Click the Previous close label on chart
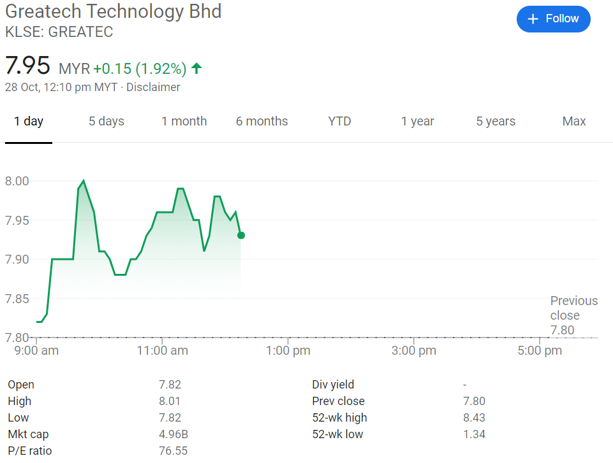613x463 pixels. pyautogui.click(x=573, y=308)
